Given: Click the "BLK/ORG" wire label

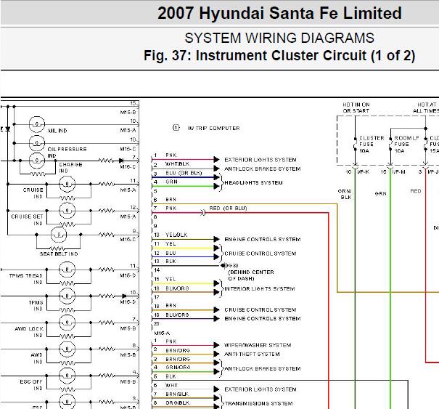Looking at the screenshot, I should [x=177, y=288].
